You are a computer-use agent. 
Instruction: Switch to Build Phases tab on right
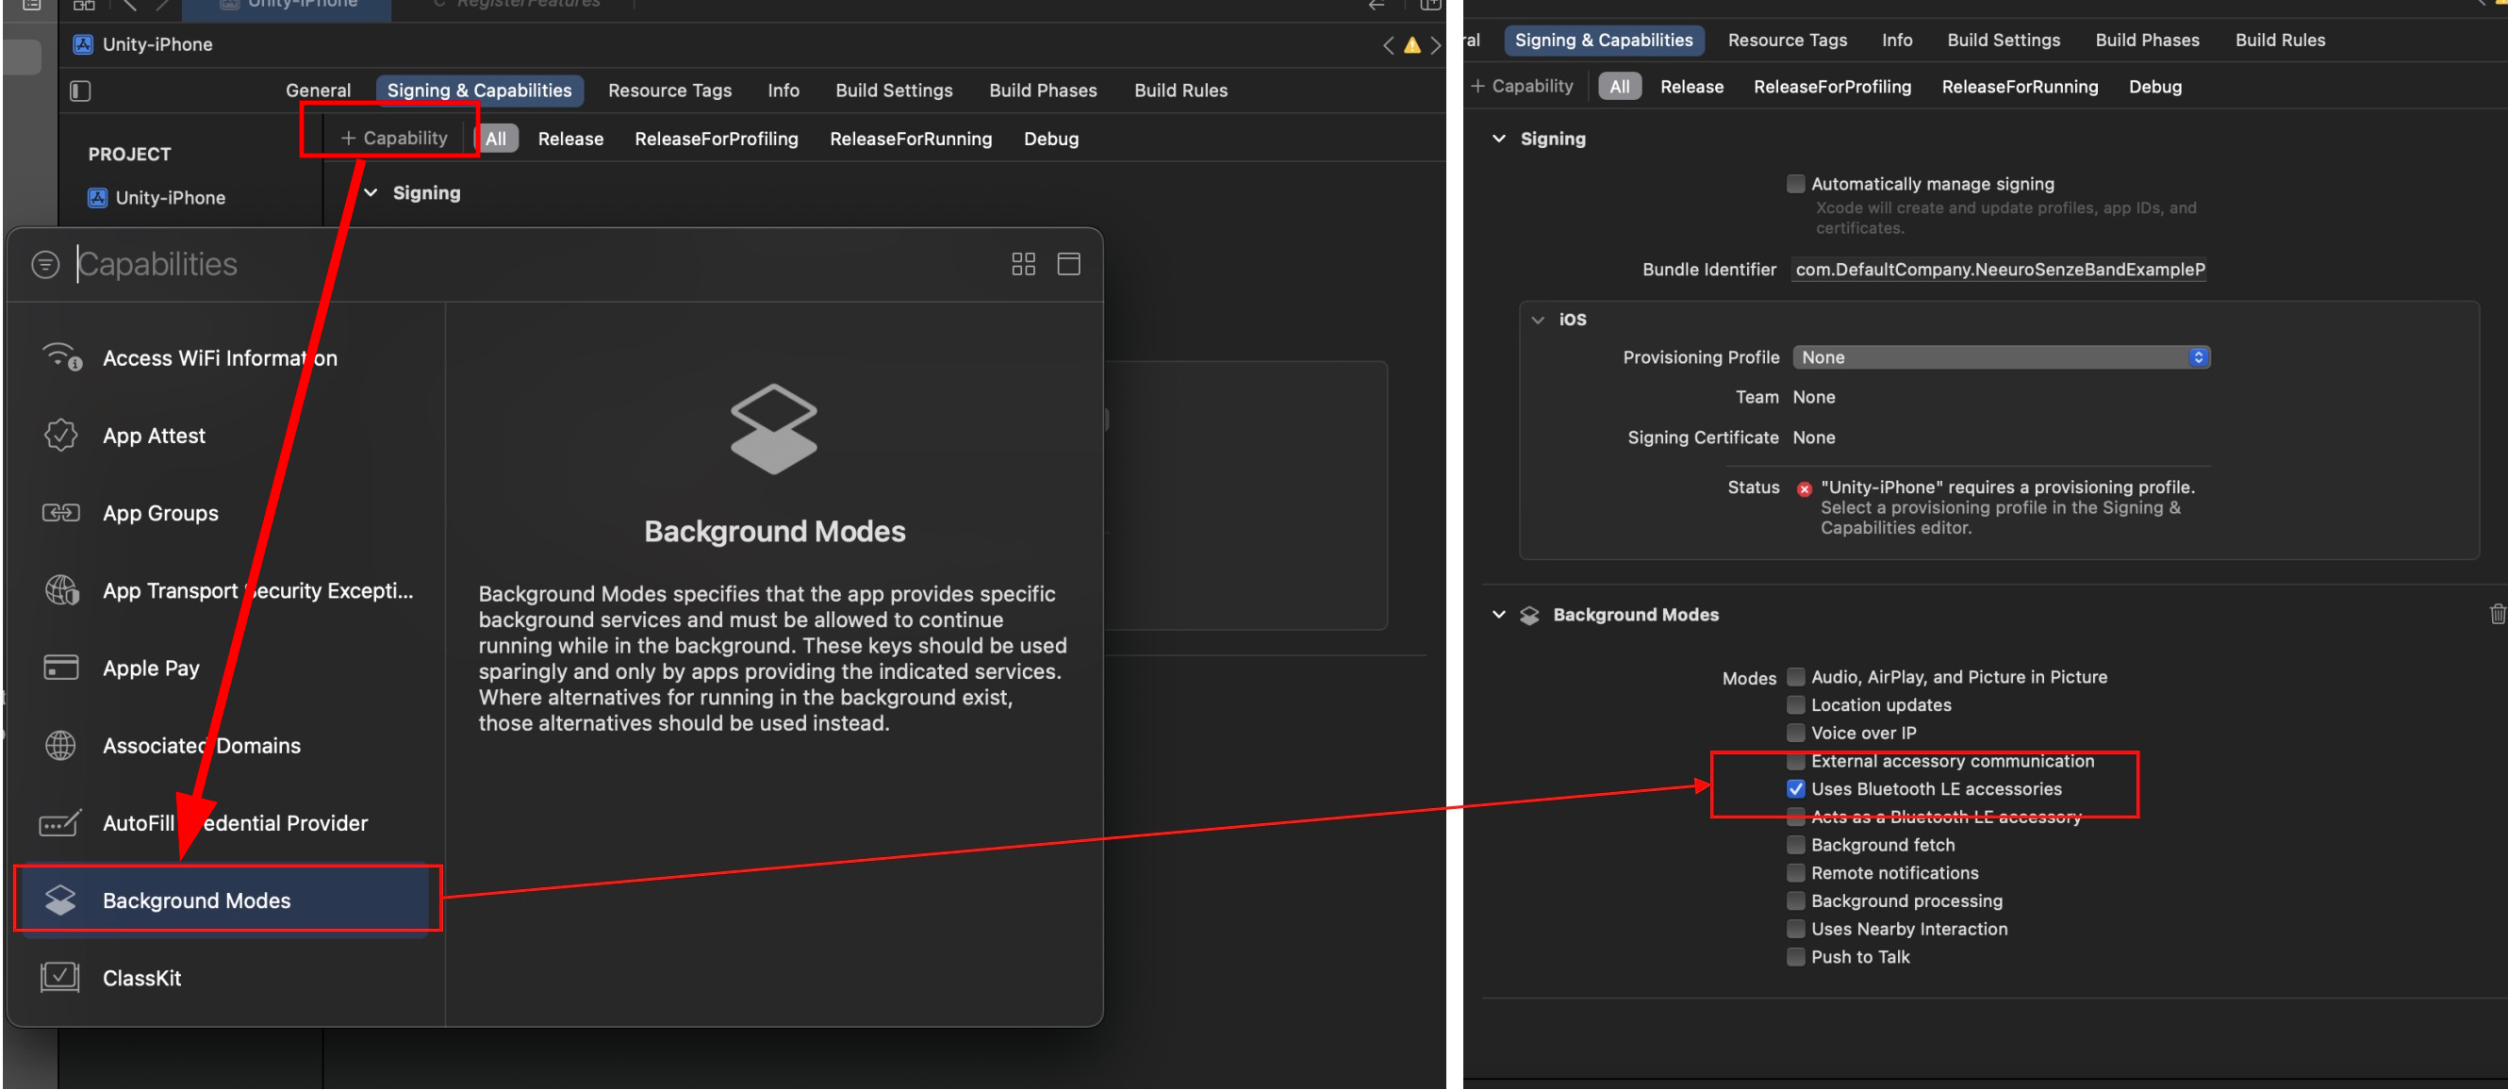pos(2146,40)
